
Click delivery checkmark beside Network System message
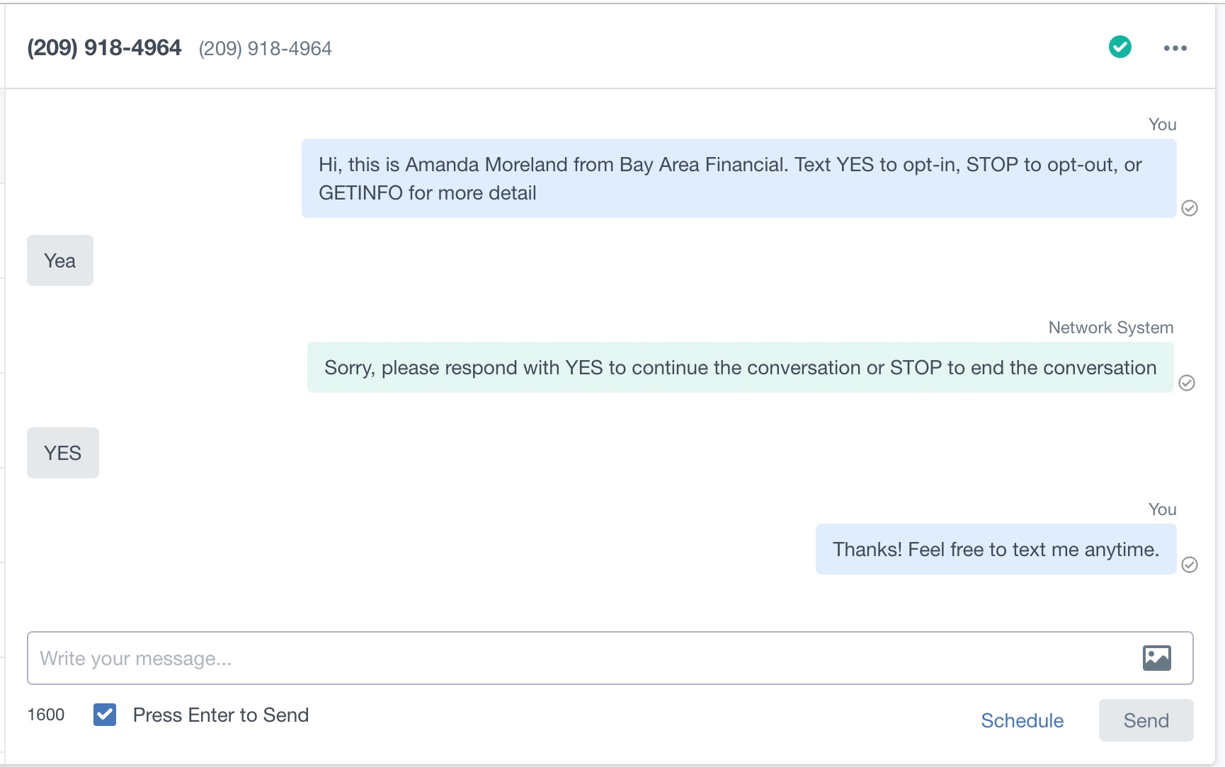coord(1186,383)
